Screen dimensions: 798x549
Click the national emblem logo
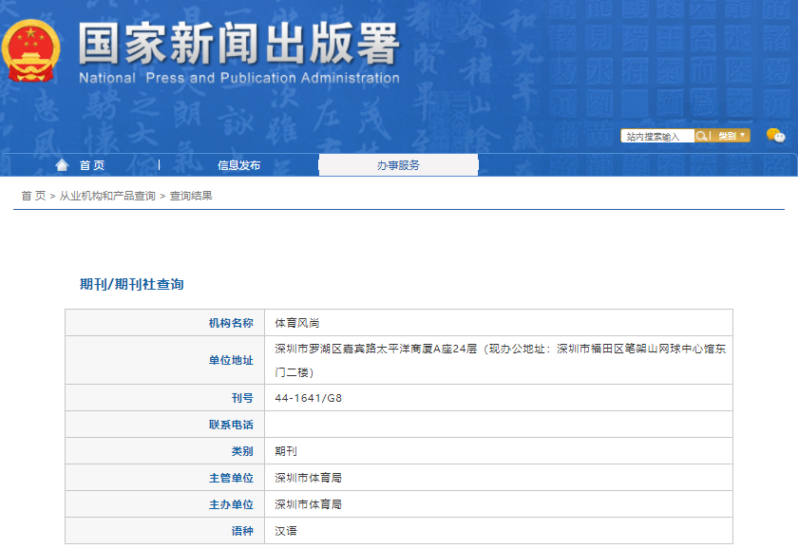(31, 50)
